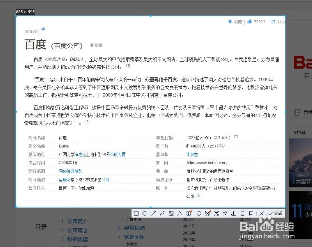Image resolution: width=312 pixels, height=247 pixels.
Task: Click the 2000年1月 founding date value
Action: tap(68, 163)
